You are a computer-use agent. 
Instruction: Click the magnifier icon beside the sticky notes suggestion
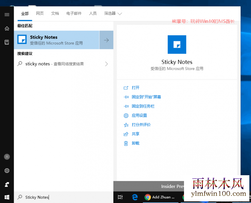tap(20, 63)
